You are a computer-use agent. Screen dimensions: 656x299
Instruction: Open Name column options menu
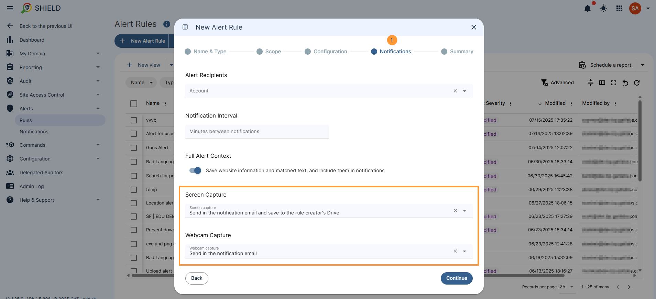pos(165,103)
